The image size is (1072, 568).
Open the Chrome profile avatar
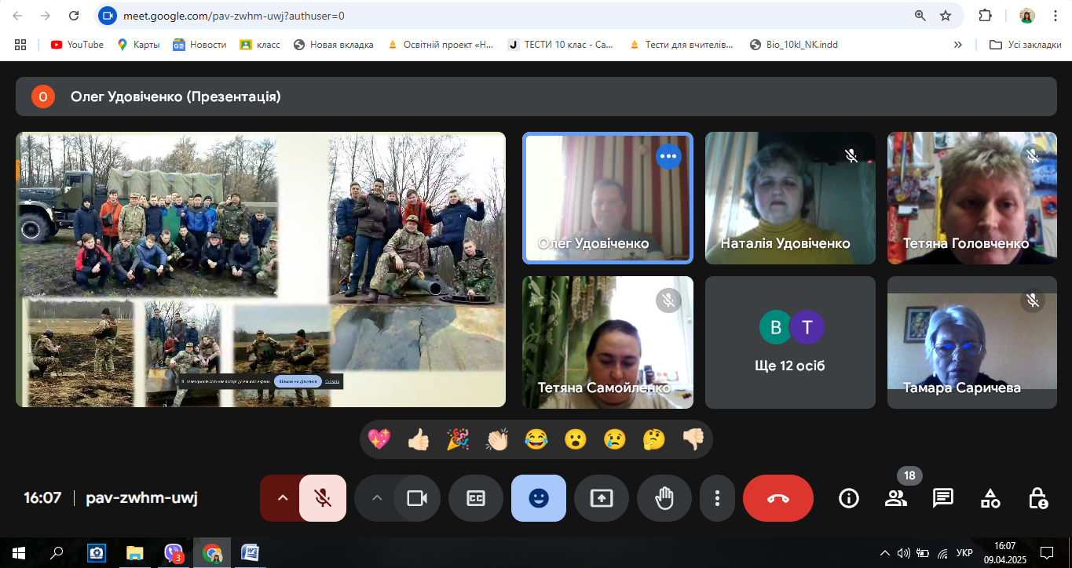point(1026,15)
